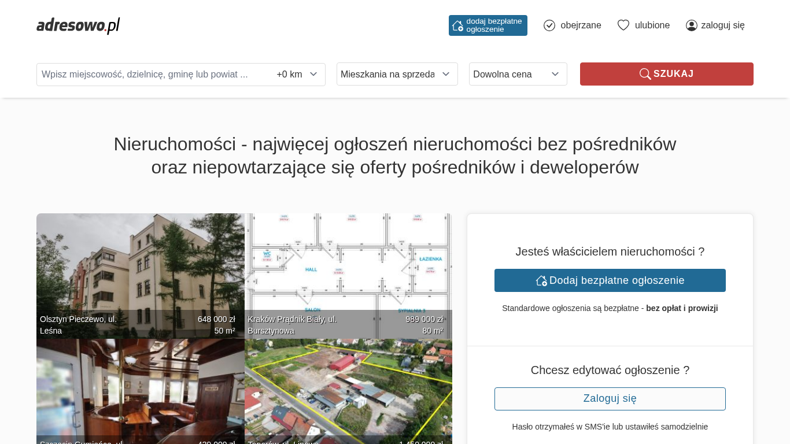Click the heart icon for ulubione
This screenshot has width=790, height=444.
(x=623, y=25)
